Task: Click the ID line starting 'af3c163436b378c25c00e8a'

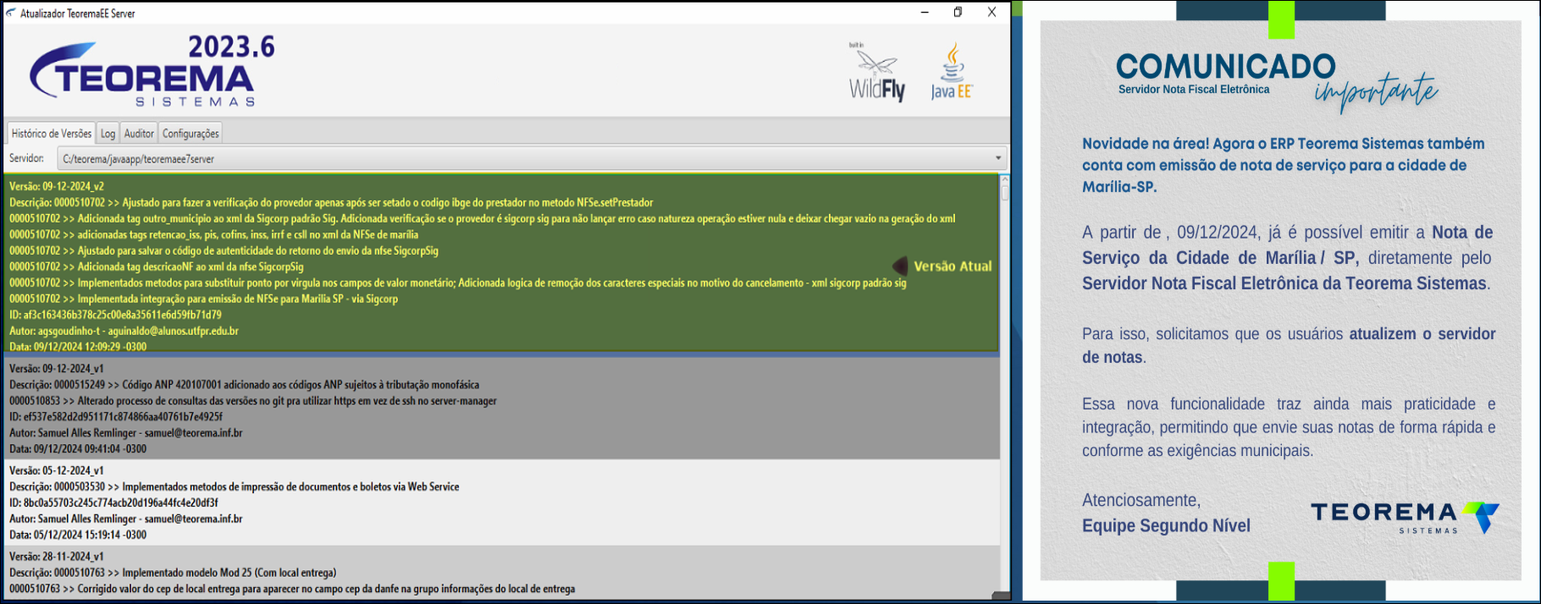Action: tap(115, 315)
